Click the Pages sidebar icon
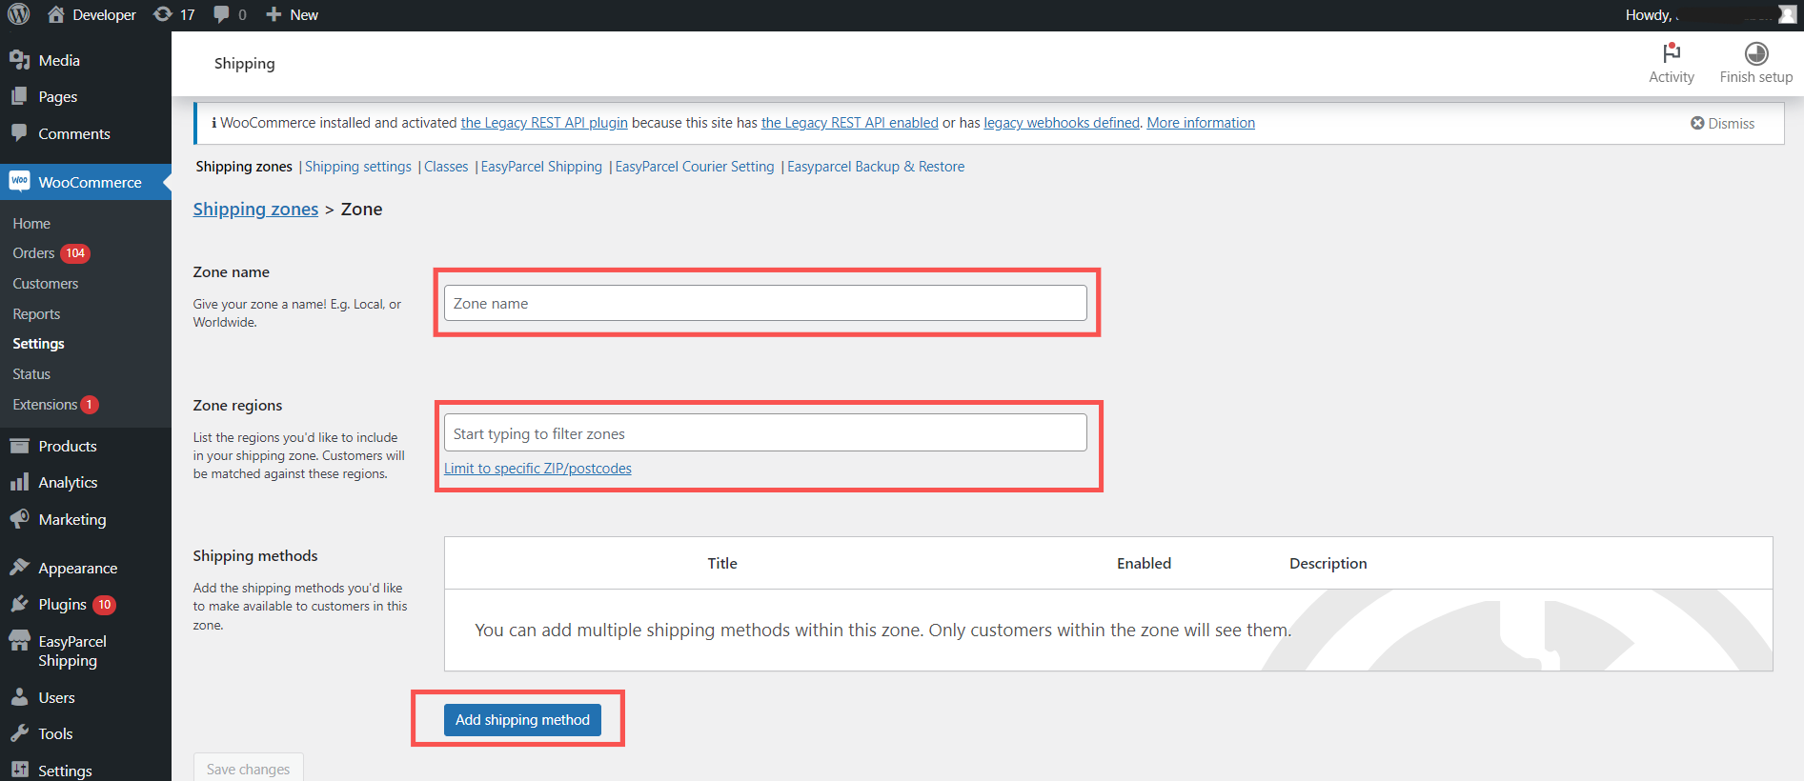Viewport: 1804px width, 781px height. tap(19, 96)
